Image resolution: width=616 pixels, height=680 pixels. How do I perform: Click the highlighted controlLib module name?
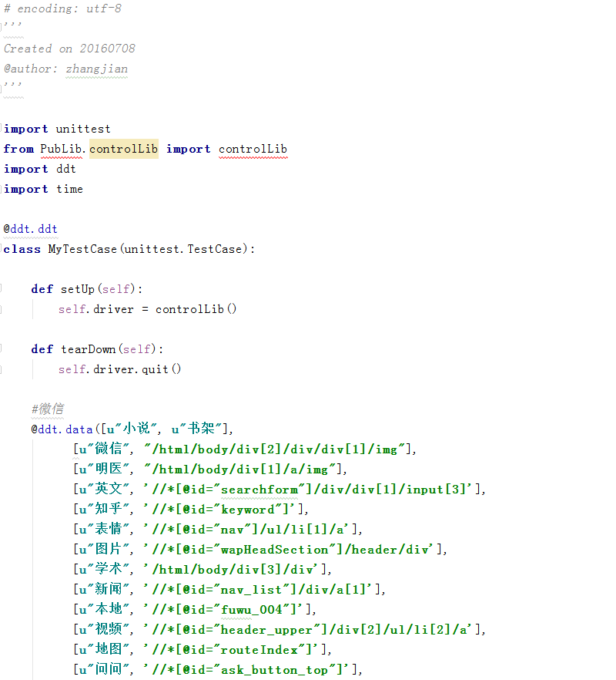click(x=123, y=149)
